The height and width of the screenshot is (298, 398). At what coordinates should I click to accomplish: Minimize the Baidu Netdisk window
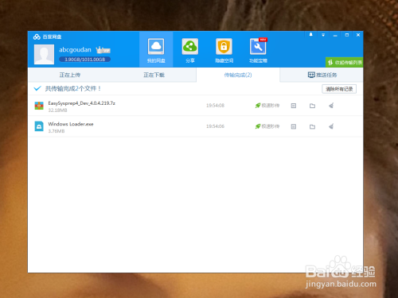pos(335,35)
